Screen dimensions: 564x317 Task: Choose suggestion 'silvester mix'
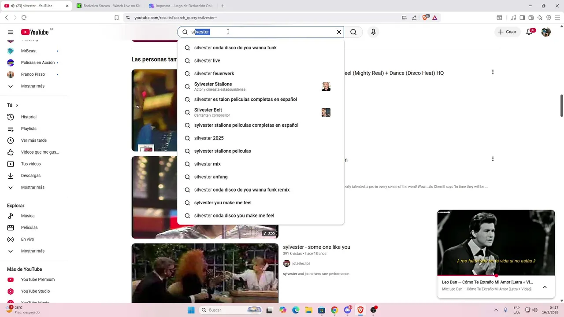pos(260,164)
